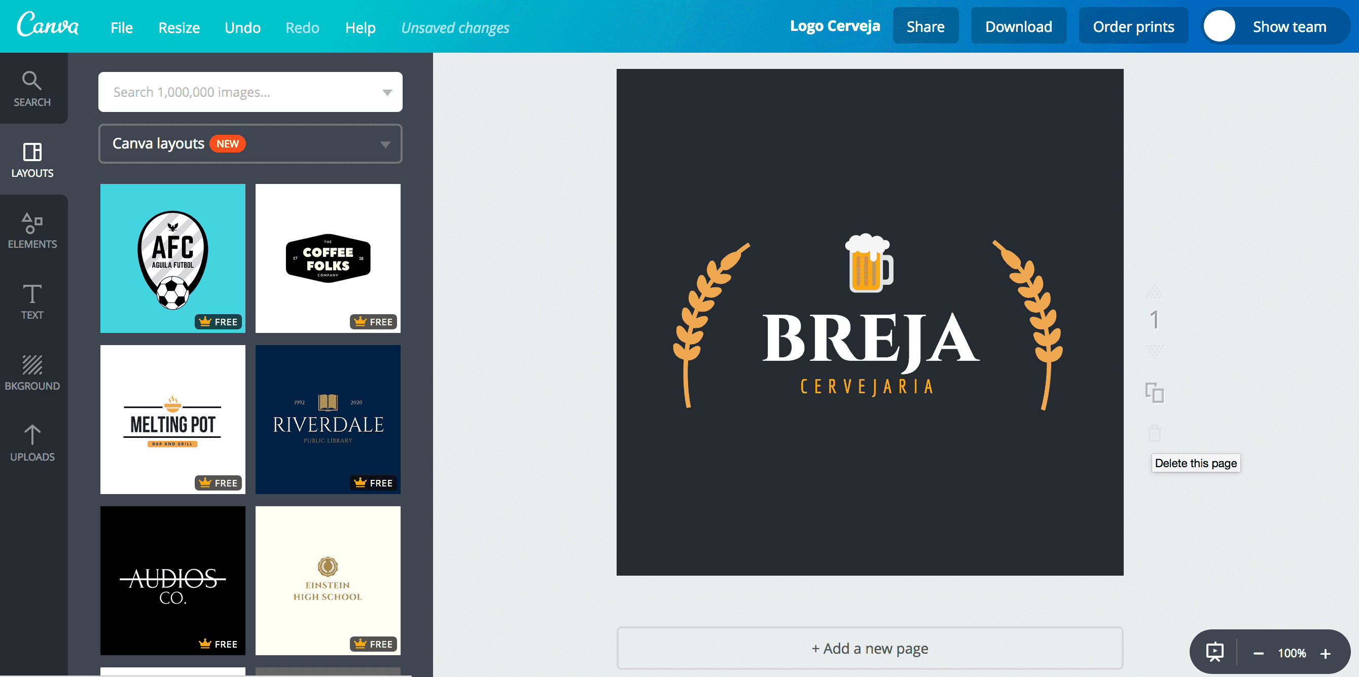Expand the search box dropdown arrow

click(387, 92)
